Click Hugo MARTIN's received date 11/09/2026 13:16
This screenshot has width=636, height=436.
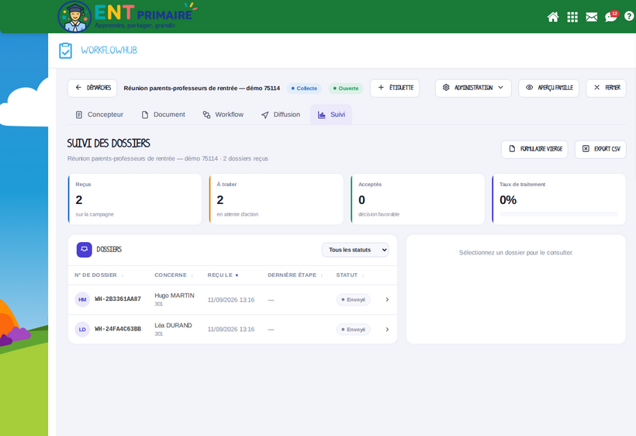231,299
